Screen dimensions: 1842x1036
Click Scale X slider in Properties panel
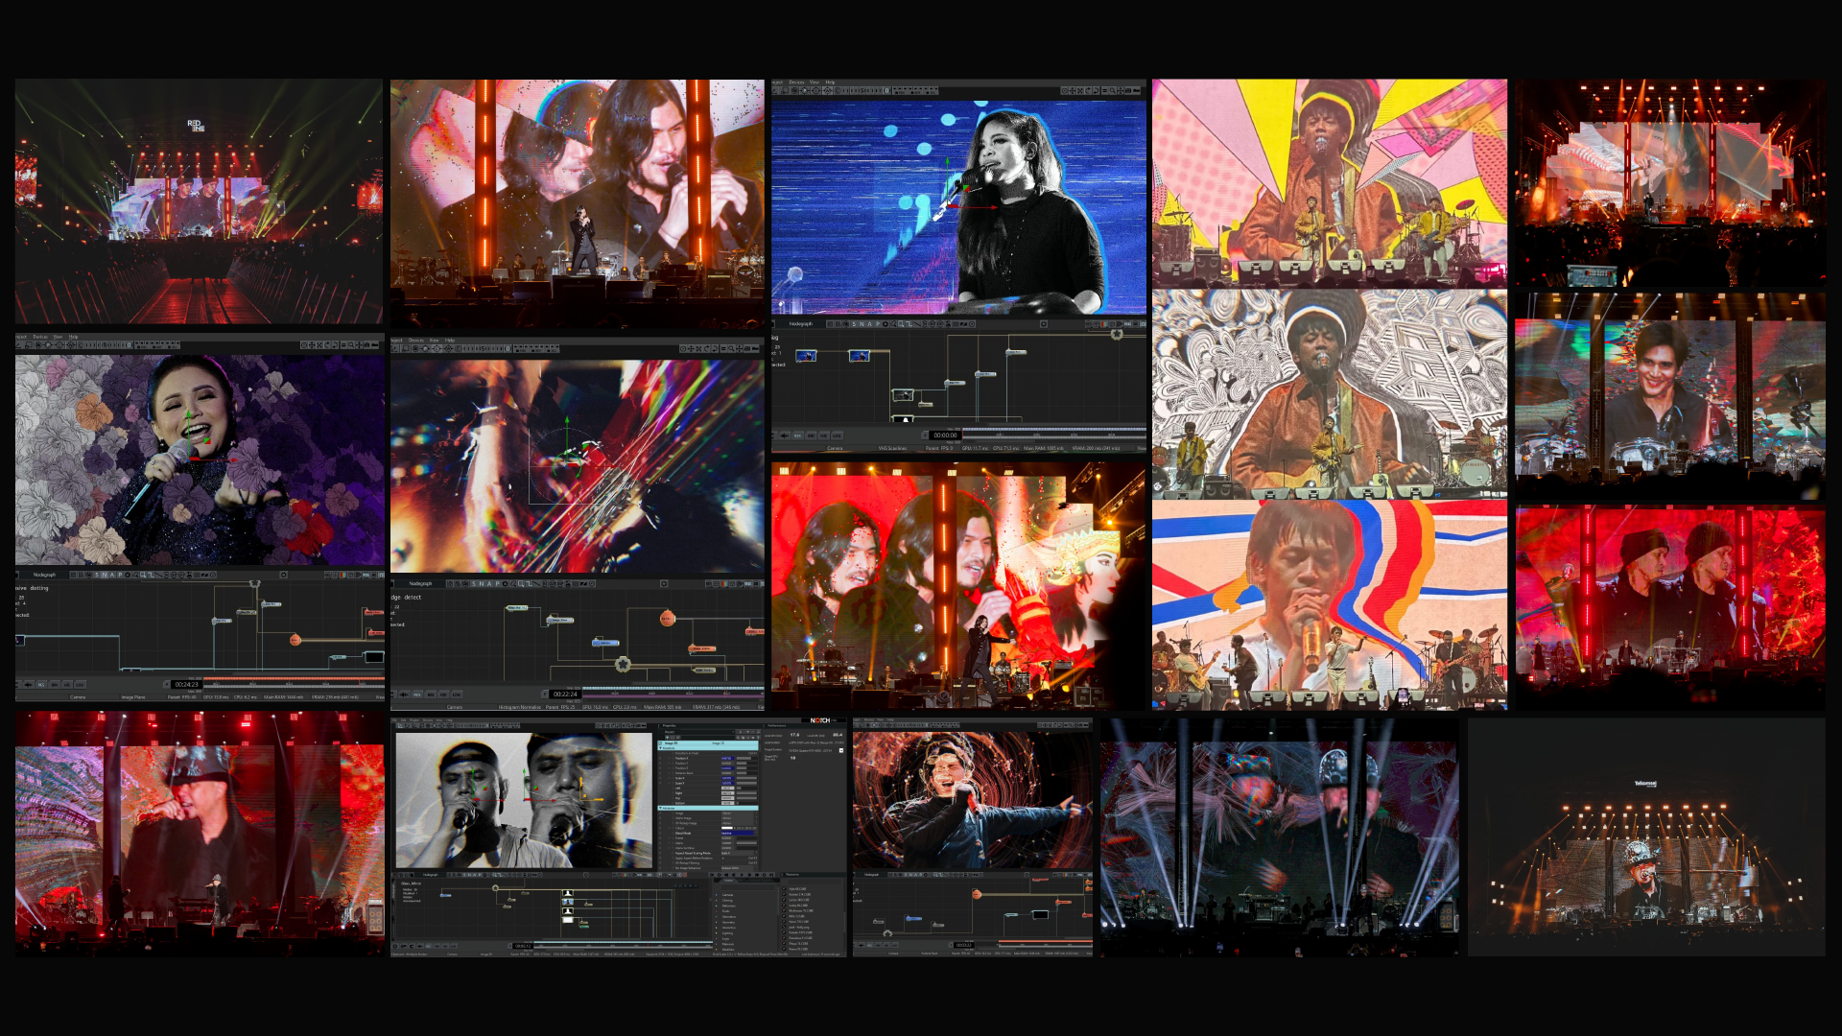click(x=747, y=778)
